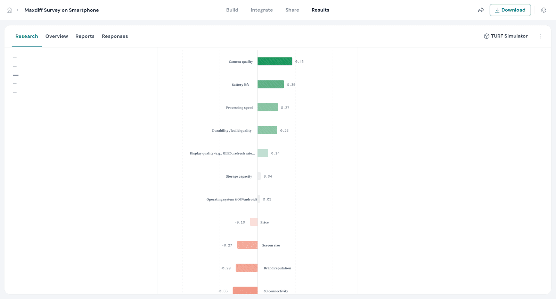Switch to the Overview tab

57,36
